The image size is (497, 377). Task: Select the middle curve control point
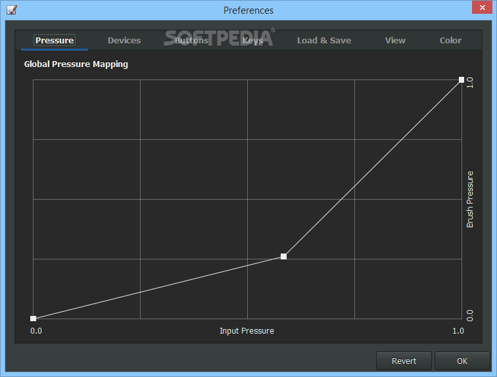pyautogui.click(x=284, y=256)
